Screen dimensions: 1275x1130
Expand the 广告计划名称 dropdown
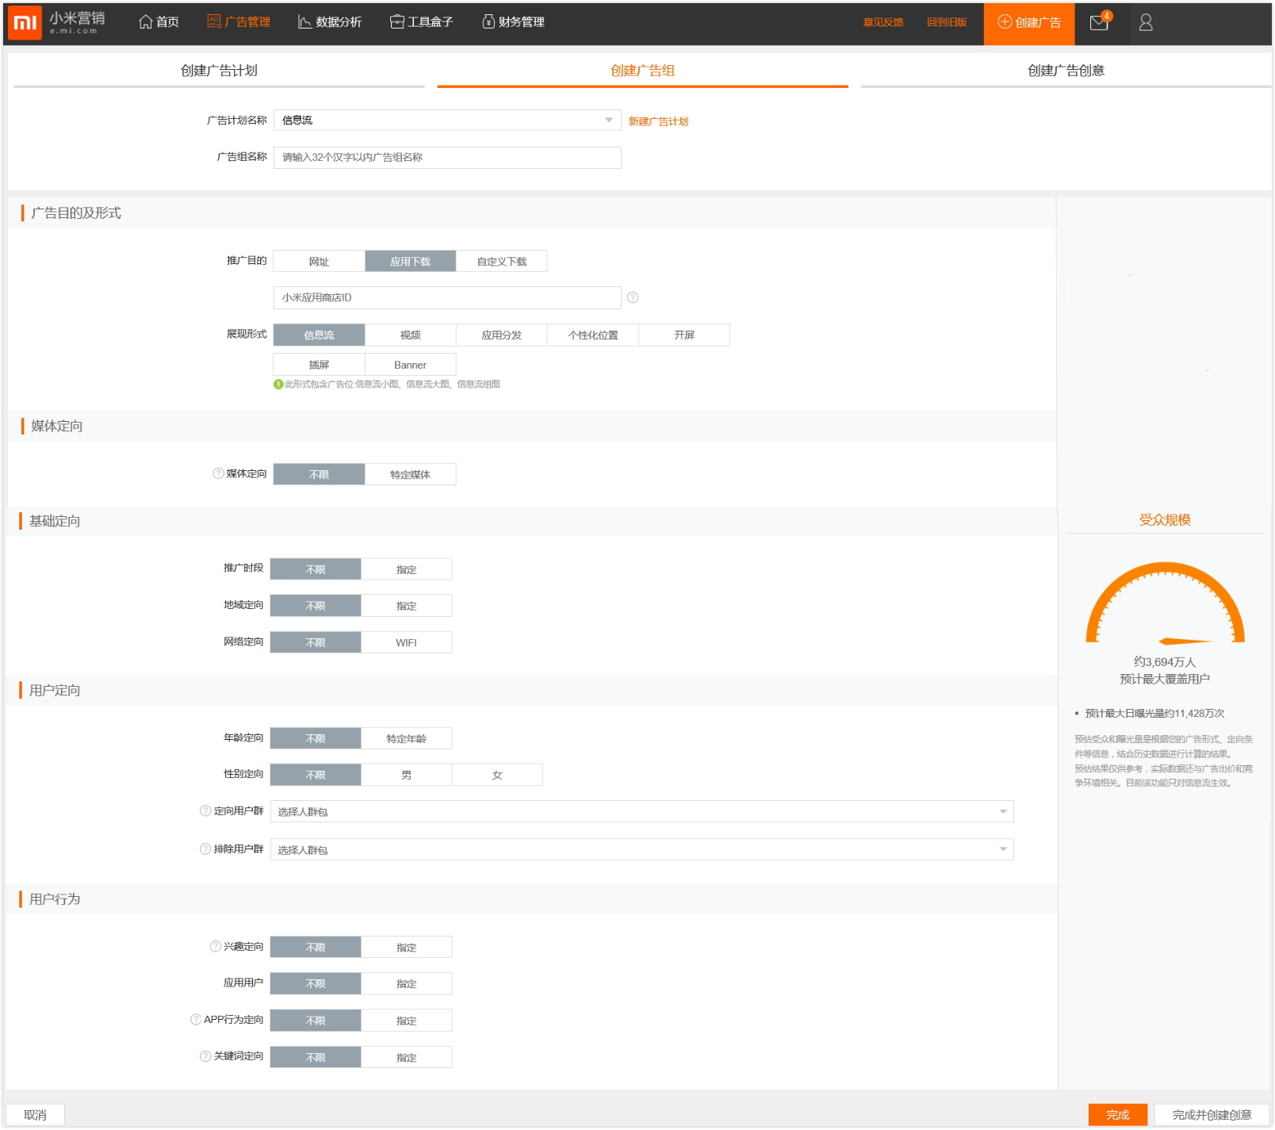(x=608, y=120)
